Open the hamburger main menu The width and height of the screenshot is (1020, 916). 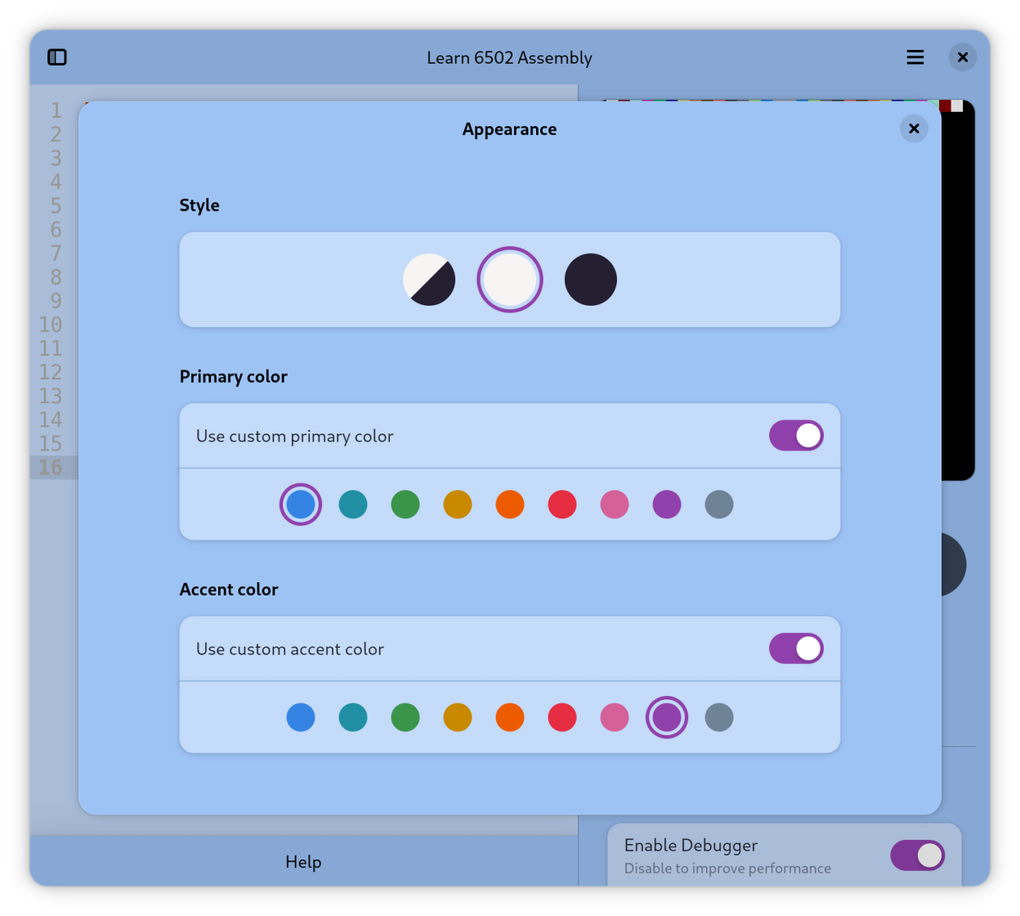coord(915,57)
